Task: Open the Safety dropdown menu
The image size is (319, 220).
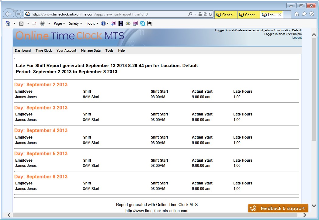Action: pyautogui.click(x=75, y=23)
